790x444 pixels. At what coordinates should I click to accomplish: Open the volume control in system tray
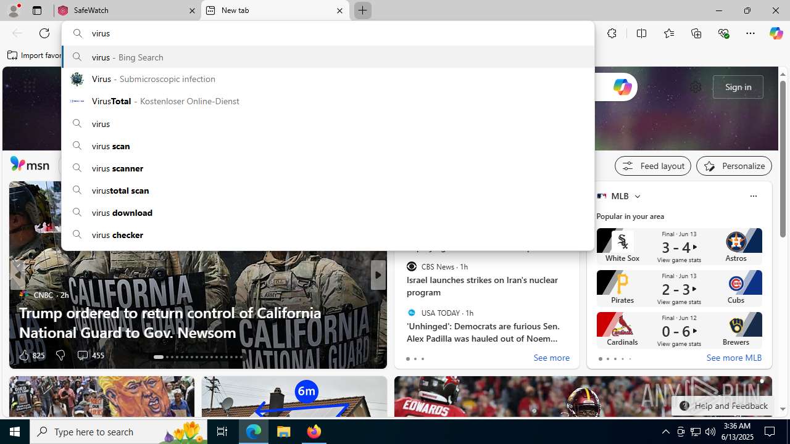tap(710, 432)
